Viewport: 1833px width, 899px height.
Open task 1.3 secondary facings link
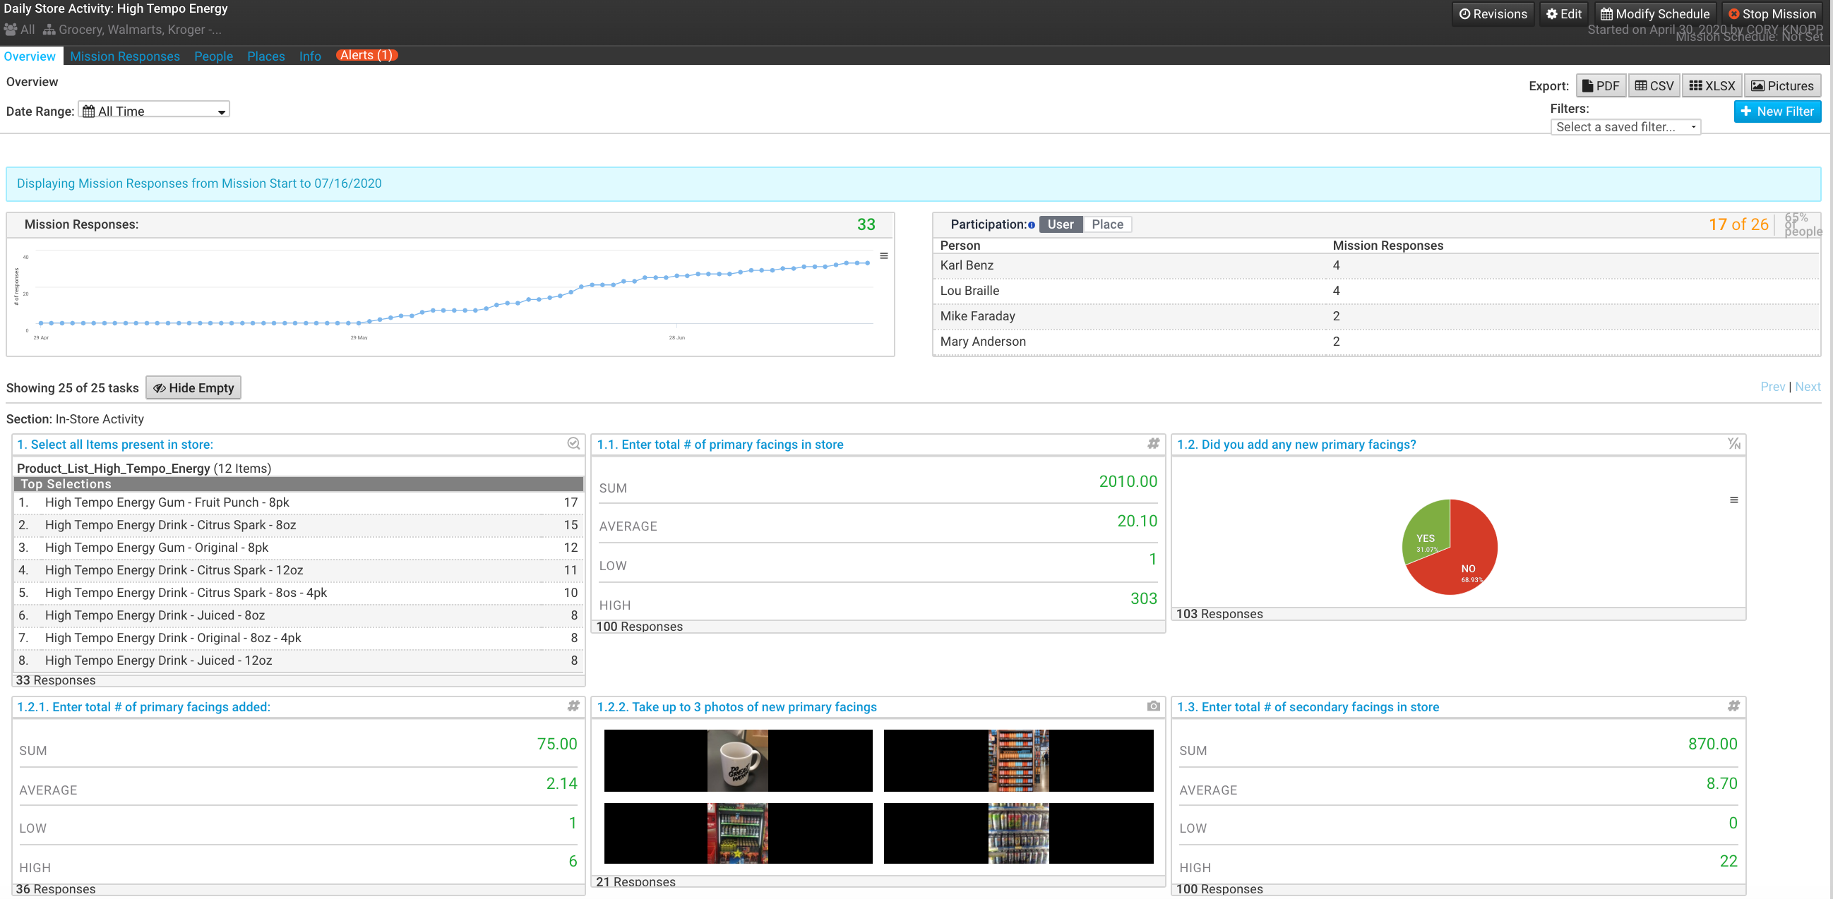(1307, 707)
